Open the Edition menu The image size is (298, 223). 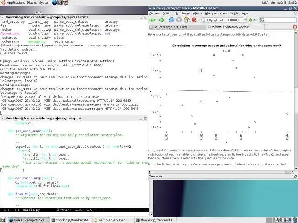[167, 13]
